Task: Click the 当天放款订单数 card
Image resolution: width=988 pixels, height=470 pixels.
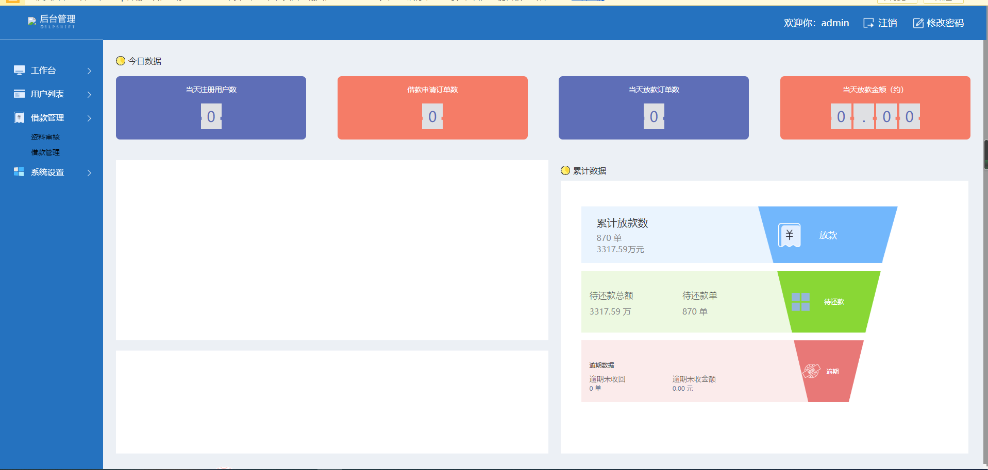Action: pyautogui.click(x=654, y=108)
